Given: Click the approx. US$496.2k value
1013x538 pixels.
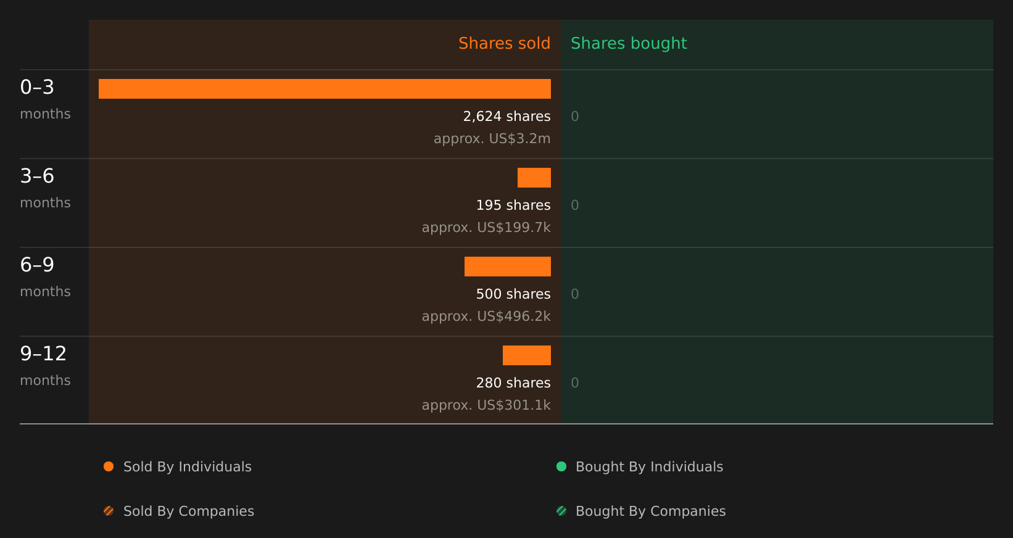Looking at the screenshot, I should tap(486, 317).
